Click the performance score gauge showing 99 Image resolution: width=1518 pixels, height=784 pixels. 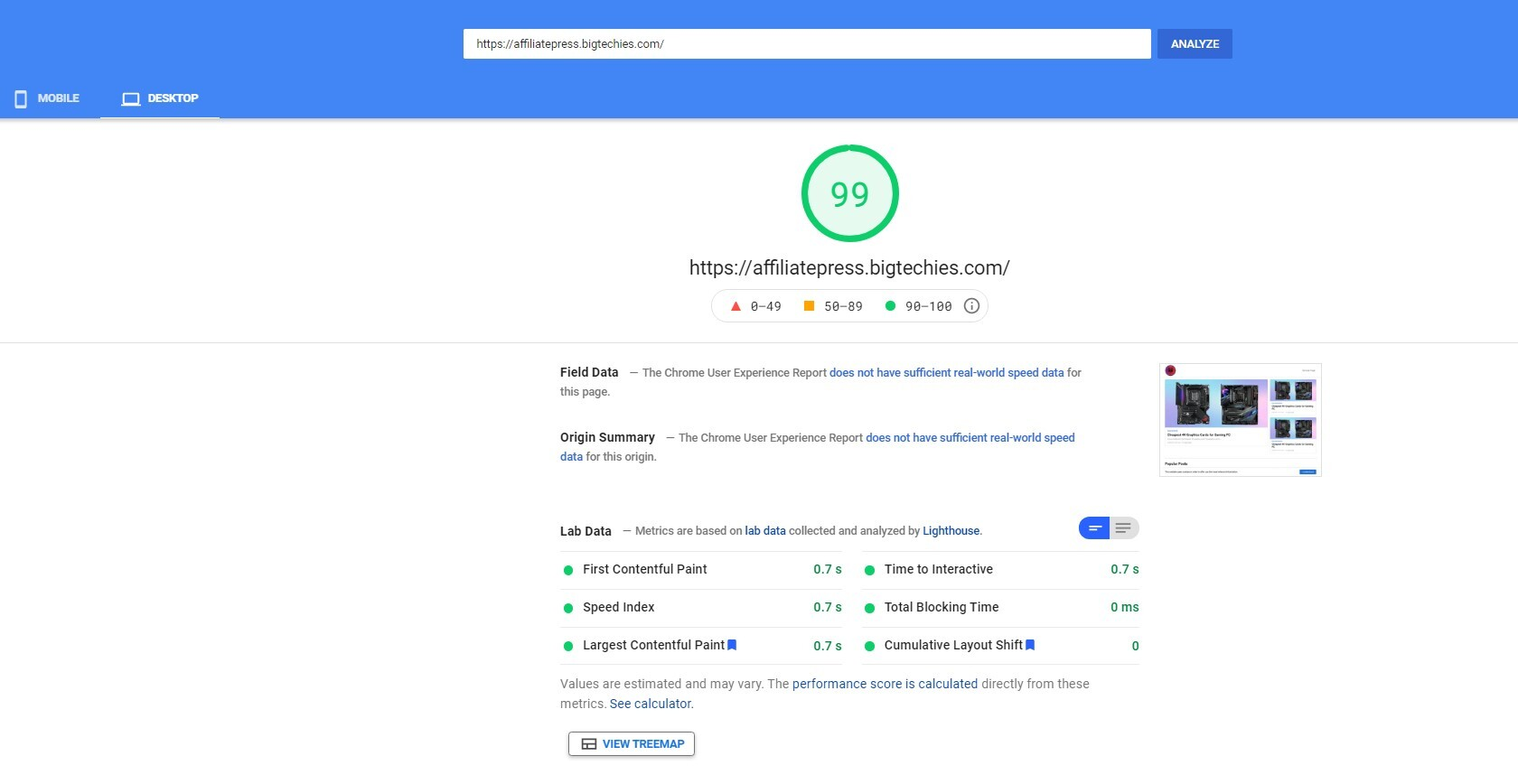click(x=849, y=193)
